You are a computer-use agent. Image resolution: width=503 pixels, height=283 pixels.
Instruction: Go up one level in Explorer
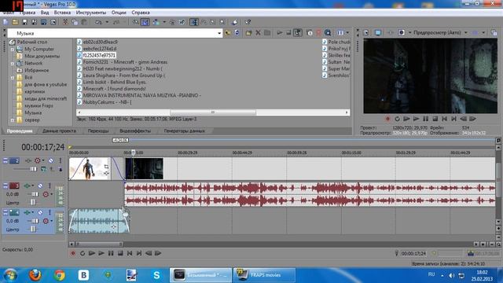click(x=228, y=33)
